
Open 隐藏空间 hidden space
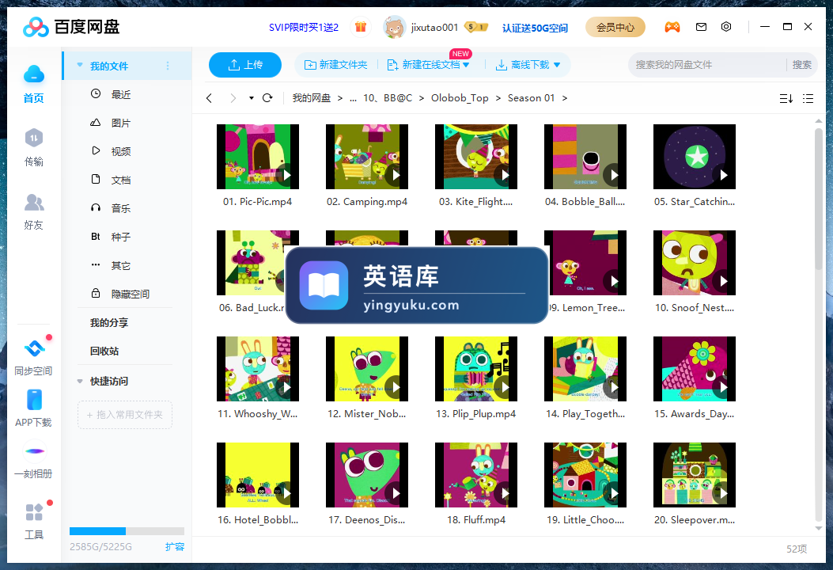click(131, 294)
